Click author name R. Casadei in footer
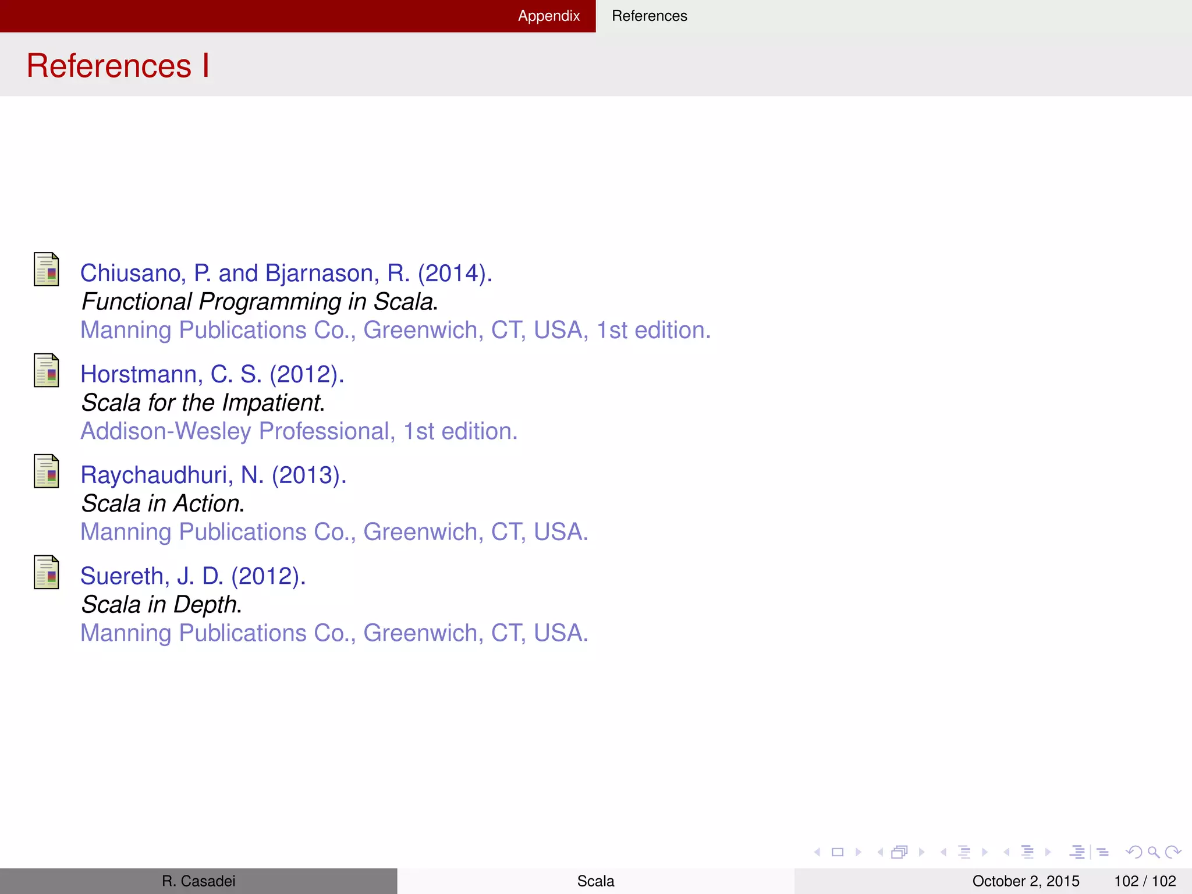 coord(198,881)
